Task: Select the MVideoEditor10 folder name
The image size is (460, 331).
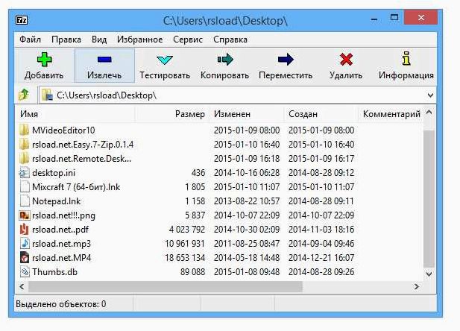Action: tap(63, 130)
